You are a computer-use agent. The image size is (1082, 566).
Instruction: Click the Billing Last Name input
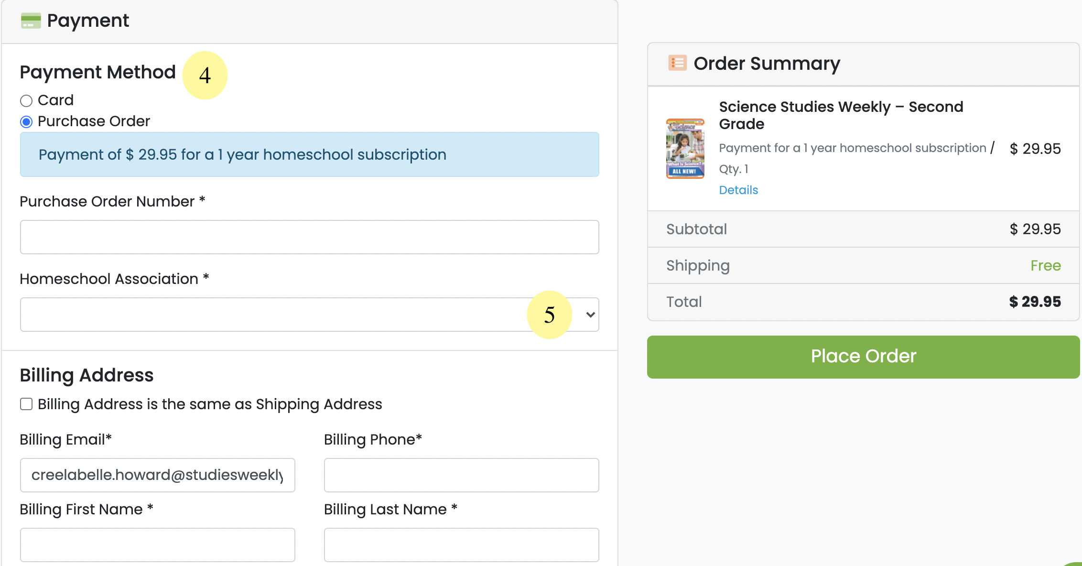[x=461, y=545]
